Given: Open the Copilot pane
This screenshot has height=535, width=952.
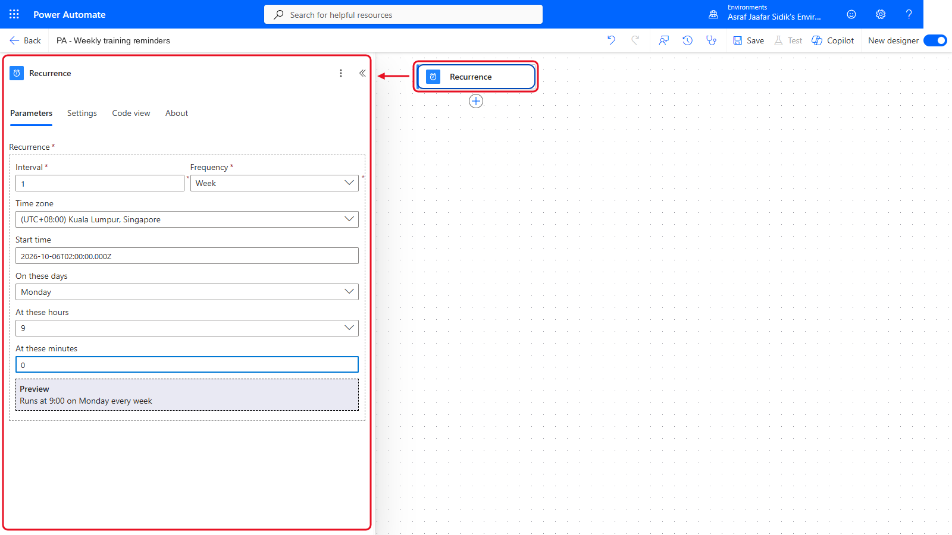Looking at the screenshot, I should tap(833, 40).
